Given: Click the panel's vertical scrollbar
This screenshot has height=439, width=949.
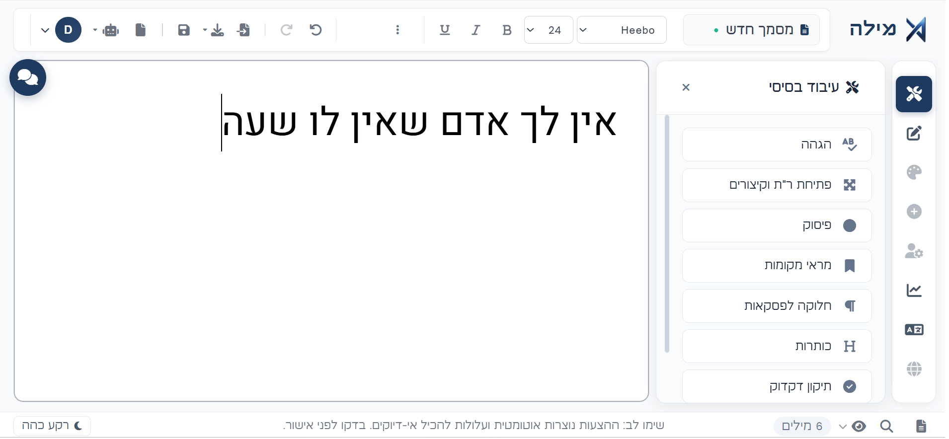Looking at the screenshot, I should [x=667, y=233].
